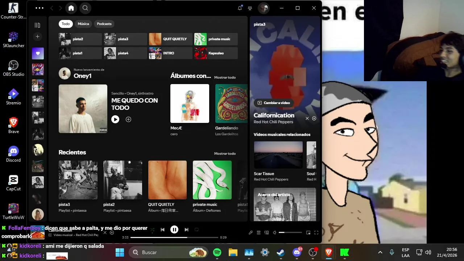Open the Windows Start menu
Image resolution: width=464 pixels, height=261 pixels.
(x=120, y=252)
